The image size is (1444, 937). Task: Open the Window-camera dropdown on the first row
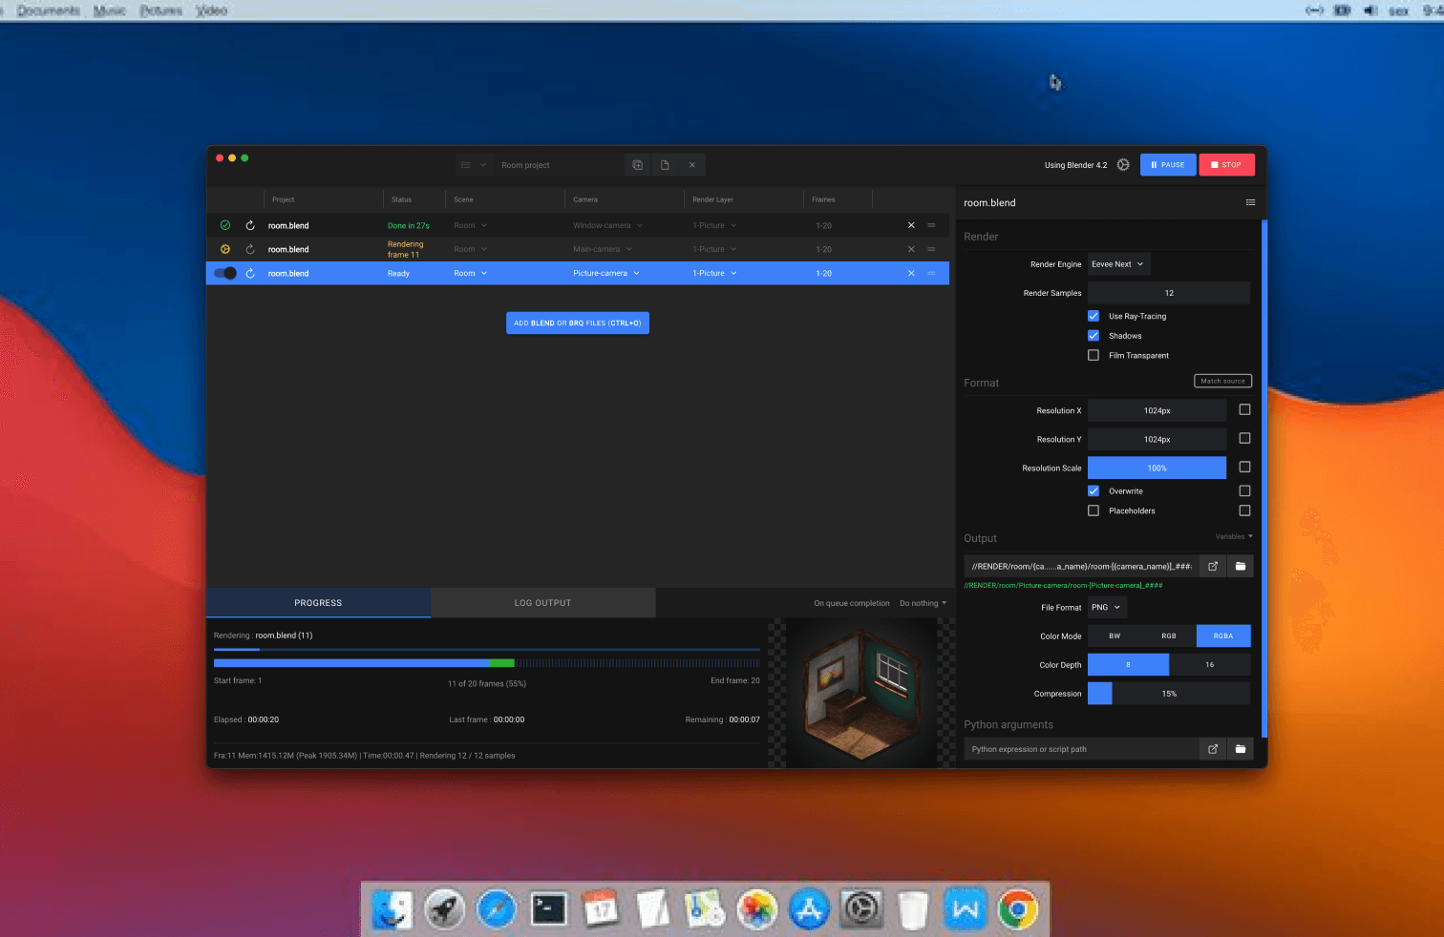(608, 225)
